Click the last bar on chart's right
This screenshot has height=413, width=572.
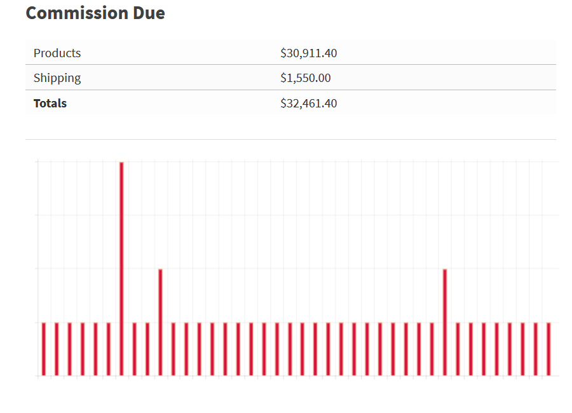548,348
